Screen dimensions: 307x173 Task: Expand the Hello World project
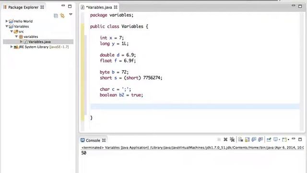pyautogui.click(x=7, y=21)
